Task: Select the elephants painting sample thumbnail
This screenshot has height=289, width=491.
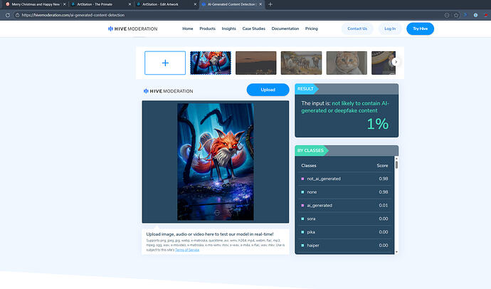Action: click(x=301, y=63)
